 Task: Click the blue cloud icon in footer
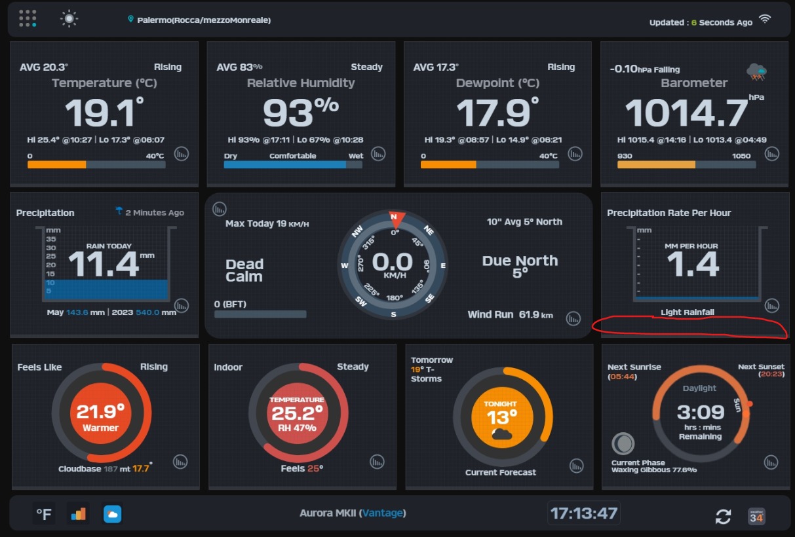click(x=113, y=514)
